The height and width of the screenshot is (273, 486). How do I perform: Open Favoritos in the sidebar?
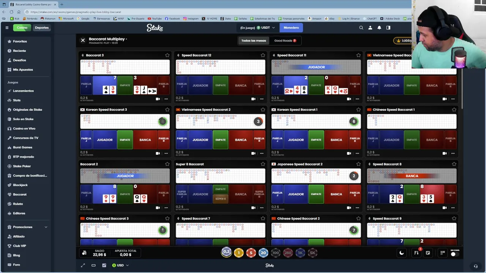tap(20, 41)
